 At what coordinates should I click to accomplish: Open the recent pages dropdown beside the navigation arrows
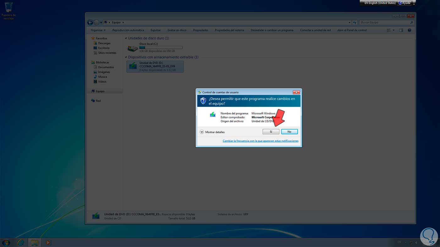coord(101,23)
